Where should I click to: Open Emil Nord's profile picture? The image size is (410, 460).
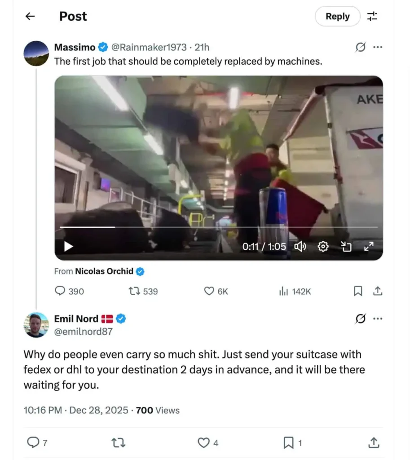pos(36,325)
